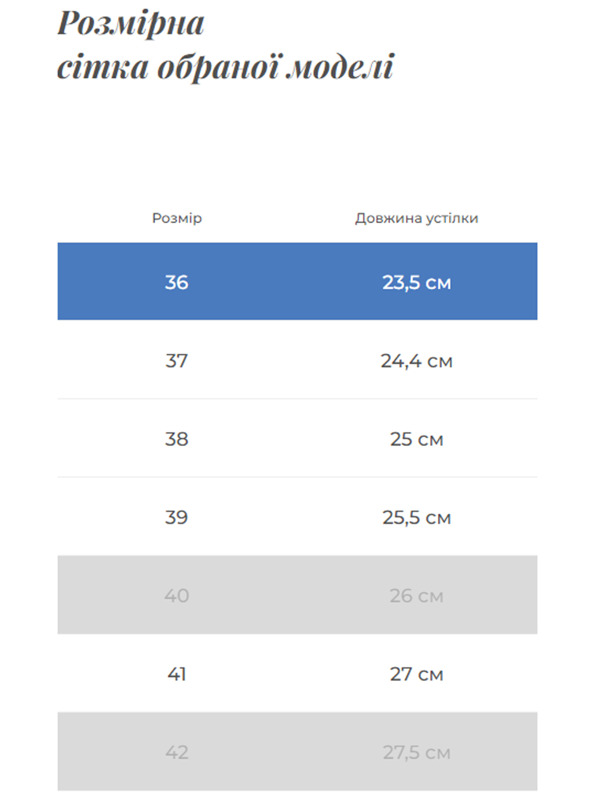Click the 25,5 см insole length value
Screen dimensions: 594x792
[416, 517]
